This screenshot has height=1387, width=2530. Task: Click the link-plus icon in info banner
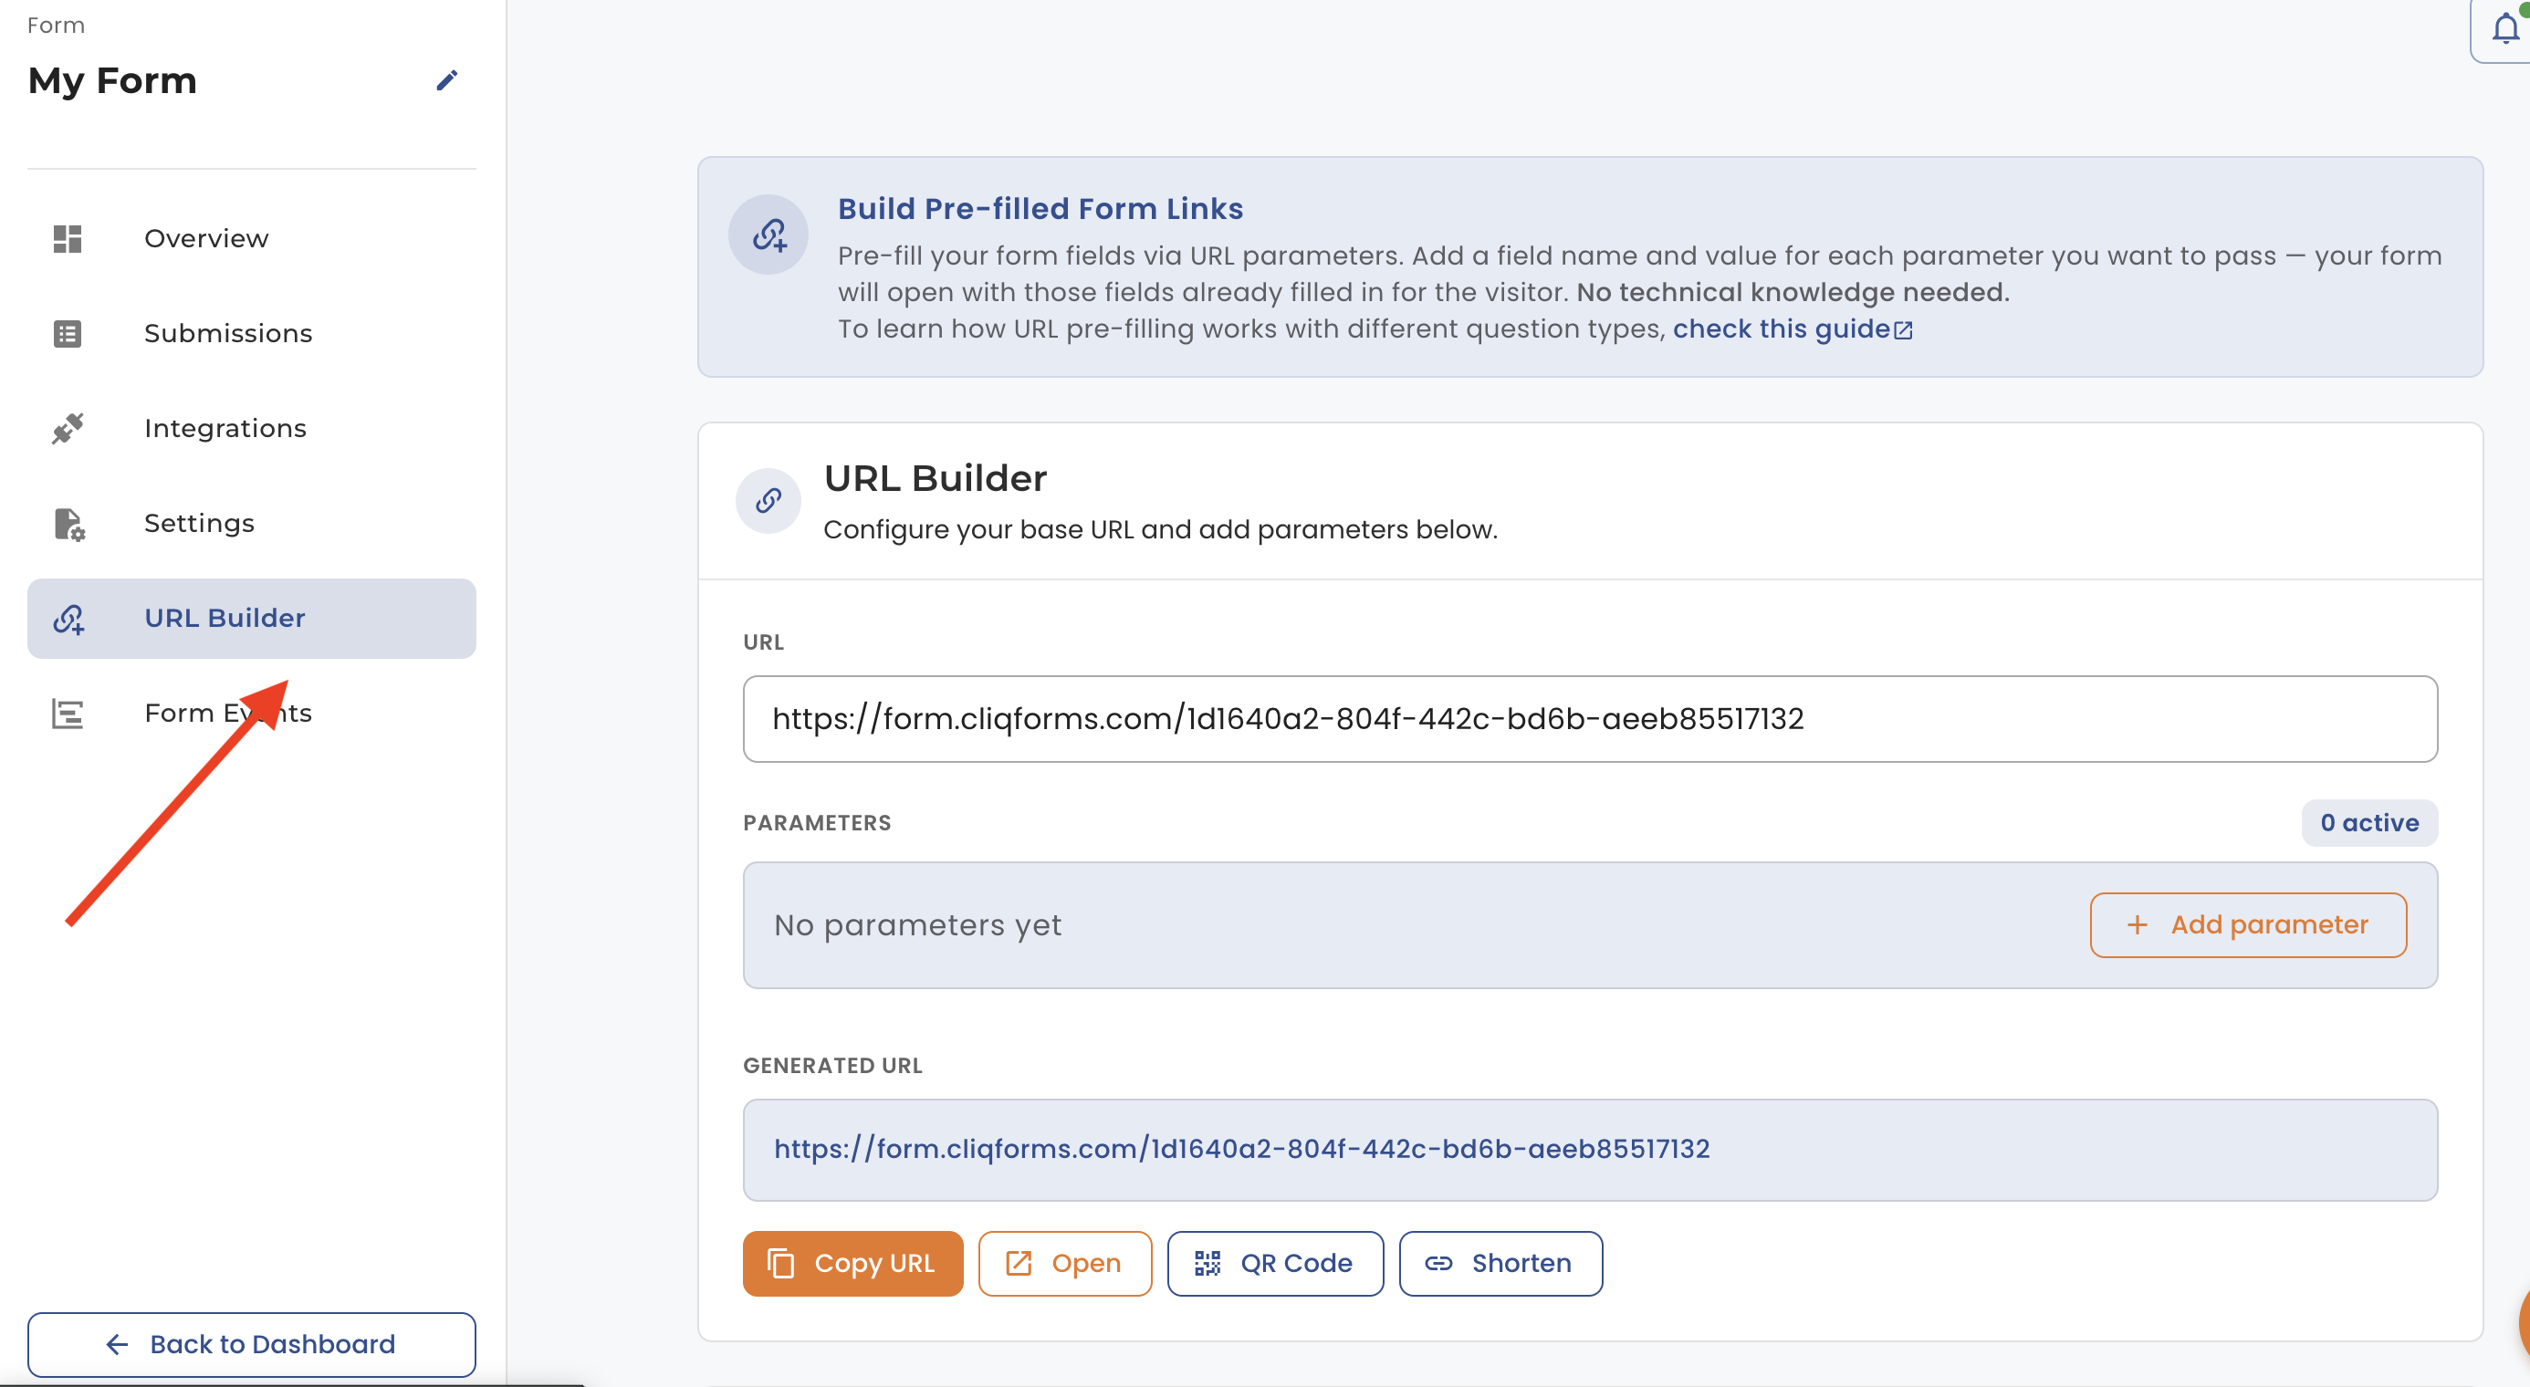(768, 235)
